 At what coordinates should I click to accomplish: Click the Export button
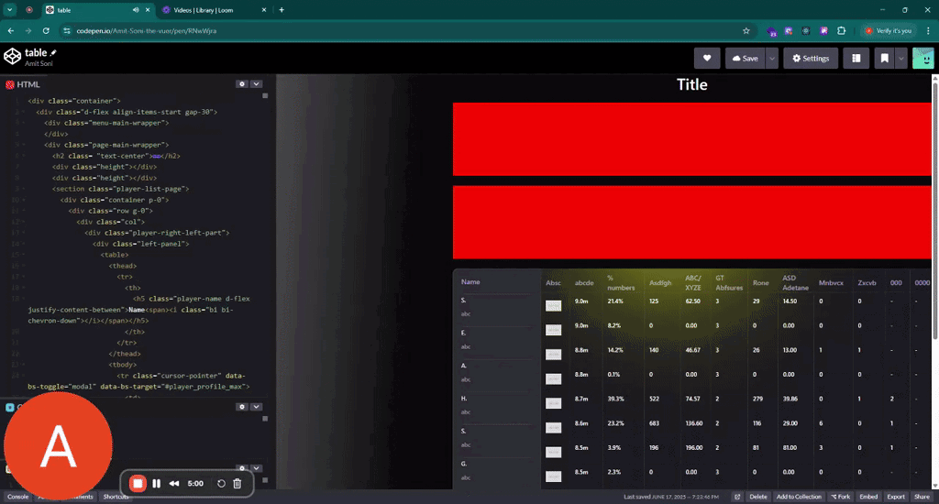(x=895, y=497)
